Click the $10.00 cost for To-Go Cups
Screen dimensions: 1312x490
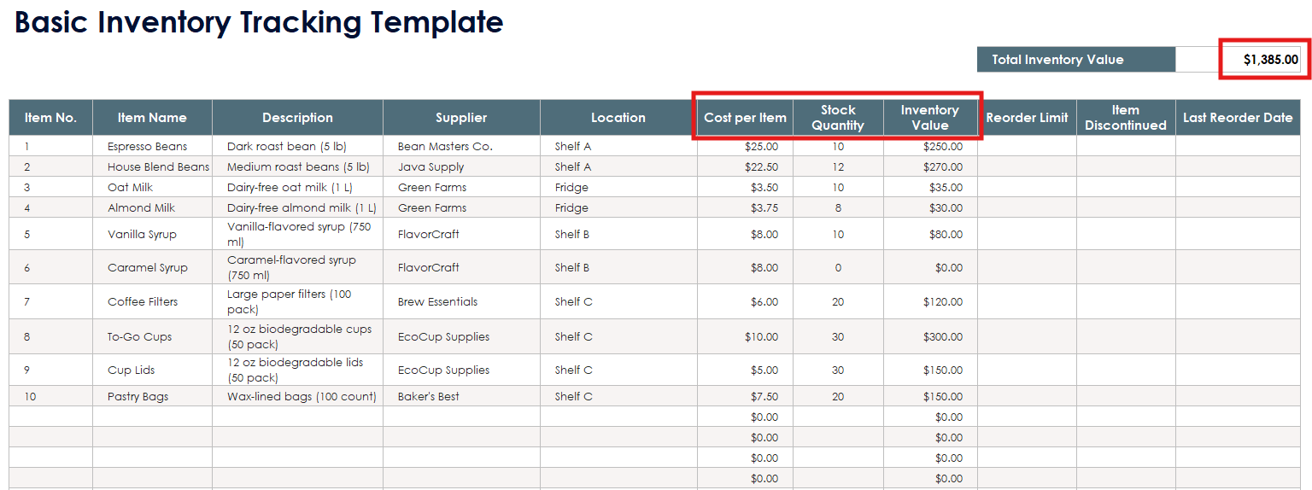(x=745, y=336)
